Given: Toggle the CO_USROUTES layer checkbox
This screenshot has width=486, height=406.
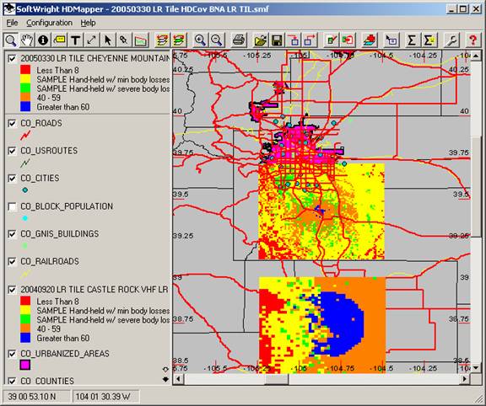Looking at the screenshot, I should tap(12, 151).
